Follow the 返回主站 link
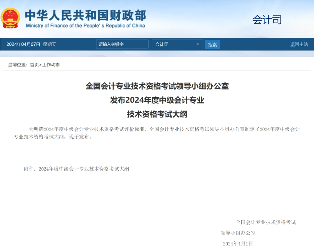The width and height of the screenshot is (314, 249). (299, 44)
